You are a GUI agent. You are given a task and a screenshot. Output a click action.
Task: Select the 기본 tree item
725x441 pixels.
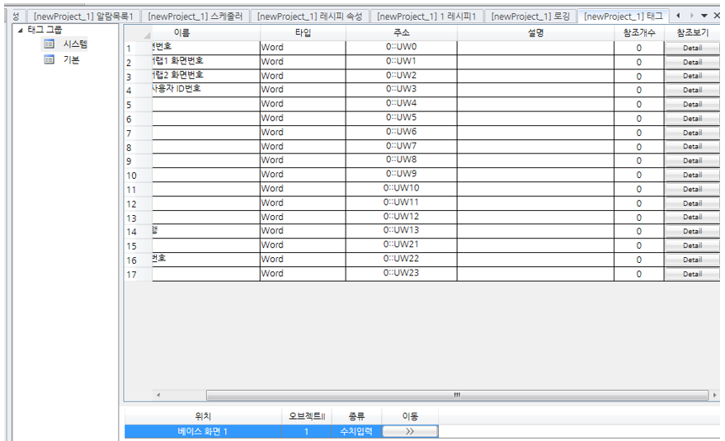click(72, 59)
